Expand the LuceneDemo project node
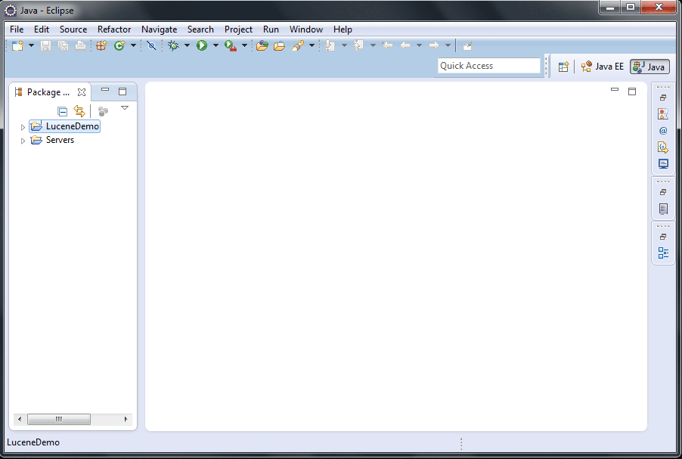This screenshot has width=682, height=459. pyautogui.click(x=23, y=126)
